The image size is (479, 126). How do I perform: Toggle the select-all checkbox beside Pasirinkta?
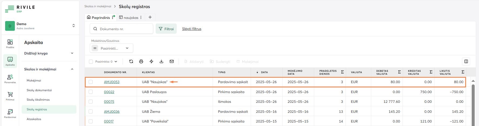click(x=91, y=62)
